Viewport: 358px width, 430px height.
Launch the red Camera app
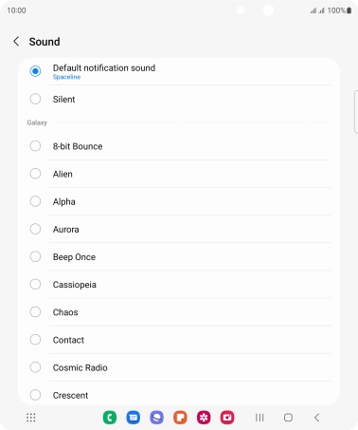(x=227, y=418)
